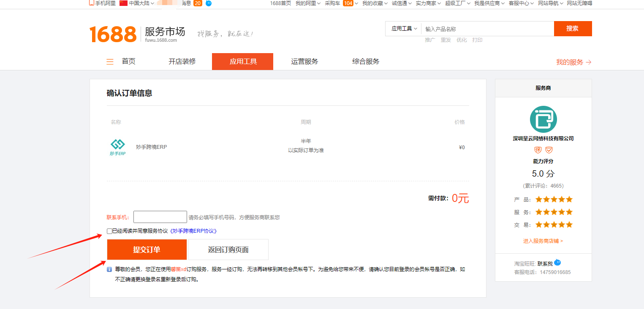Click the 1688 orange logo
The image size is (644, 309).
113,34
